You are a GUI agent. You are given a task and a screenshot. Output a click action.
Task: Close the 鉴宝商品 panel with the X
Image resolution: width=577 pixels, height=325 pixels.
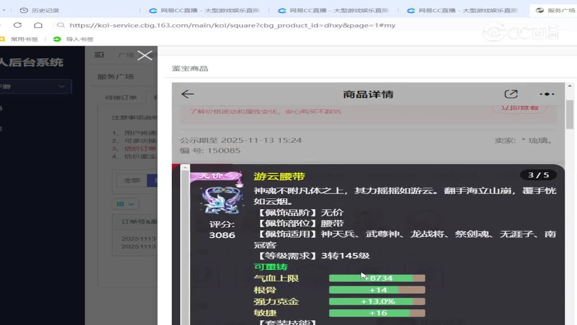tap(145, 56)
